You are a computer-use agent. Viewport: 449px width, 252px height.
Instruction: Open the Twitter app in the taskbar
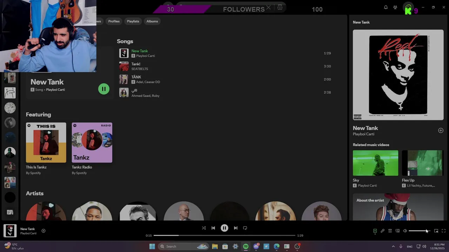[x=266, y=246]
